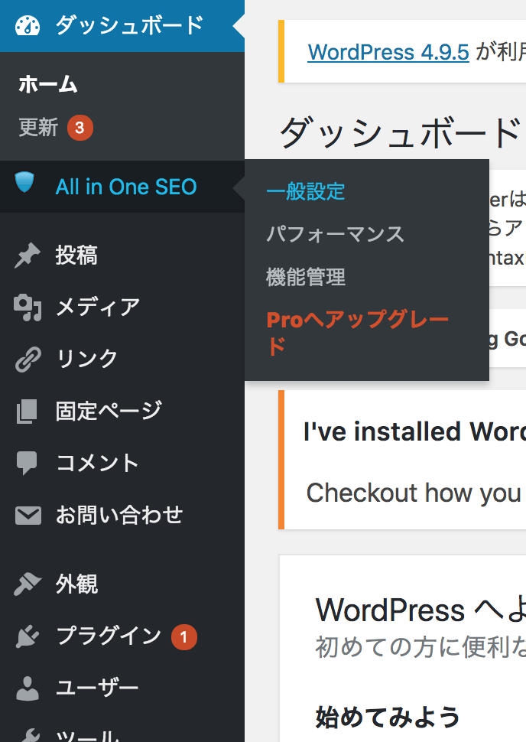Follow the WordPress 4.9.5 update link
The height and width of the screenshot is (742, 526).
pos(388,52)
